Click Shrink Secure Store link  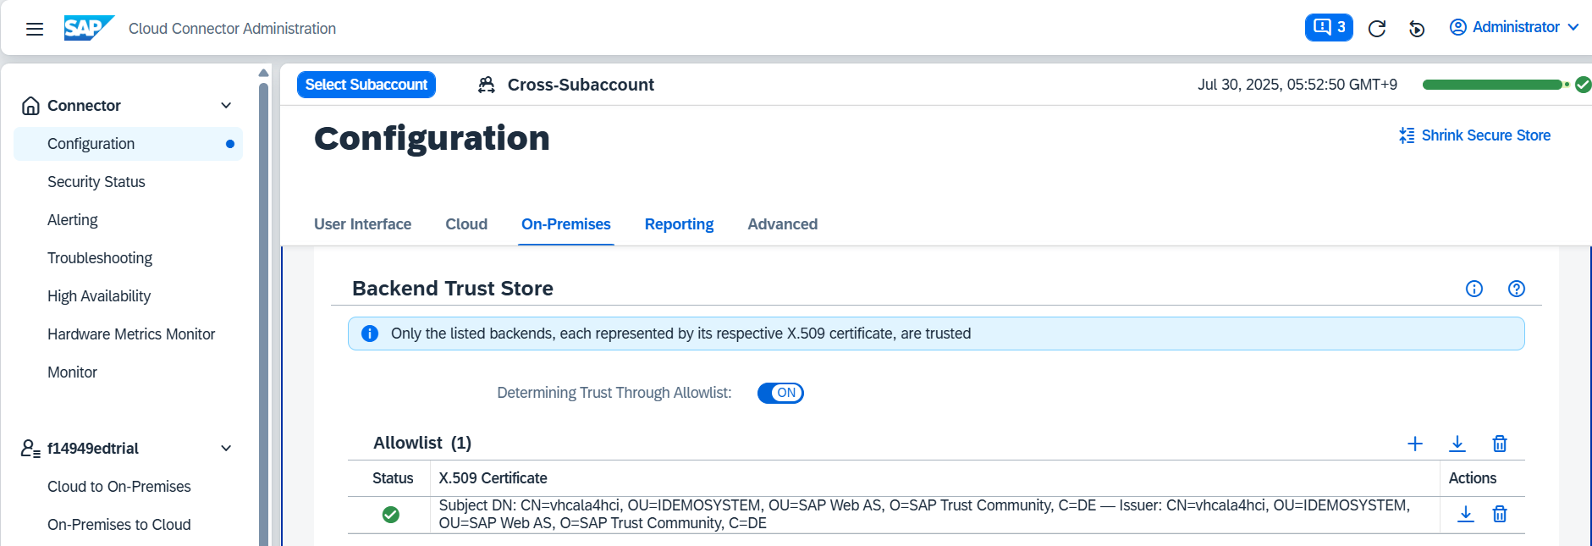(x=1474, y=135)
